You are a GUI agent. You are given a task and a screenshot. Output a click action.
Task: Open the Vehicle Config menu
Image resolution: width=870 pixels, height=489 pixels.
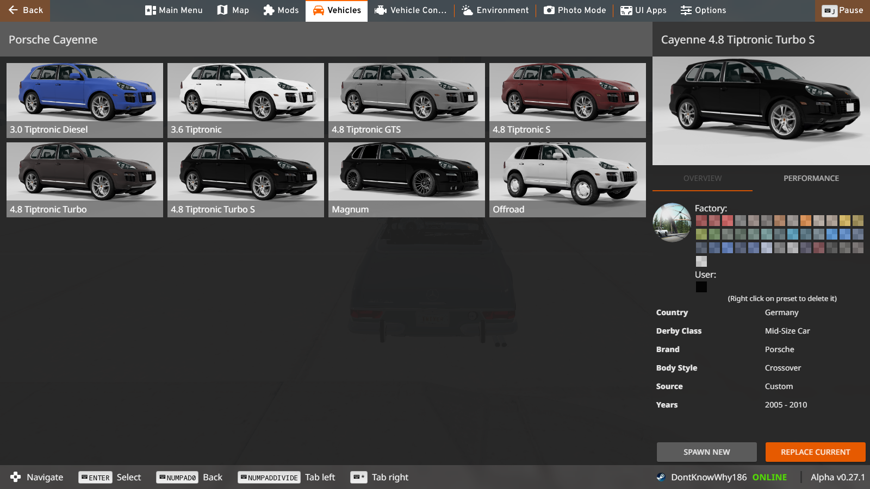tap(411, 10)
